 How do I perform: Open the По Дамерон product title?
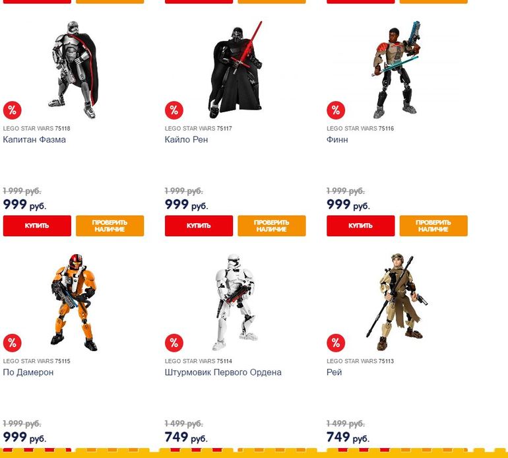[x=28, y=372]
